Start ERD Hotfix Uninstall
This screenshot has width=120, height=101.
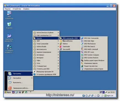[94, 49]
